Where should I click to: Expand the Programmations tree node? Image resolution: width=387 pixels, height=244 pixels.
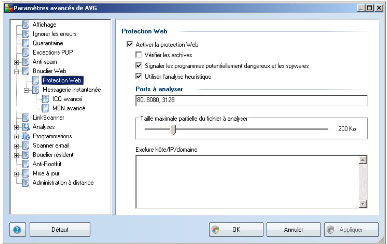point(16,137)
